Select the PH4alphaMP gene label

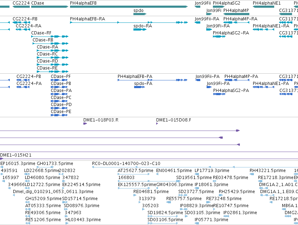(x=236, y=11)
